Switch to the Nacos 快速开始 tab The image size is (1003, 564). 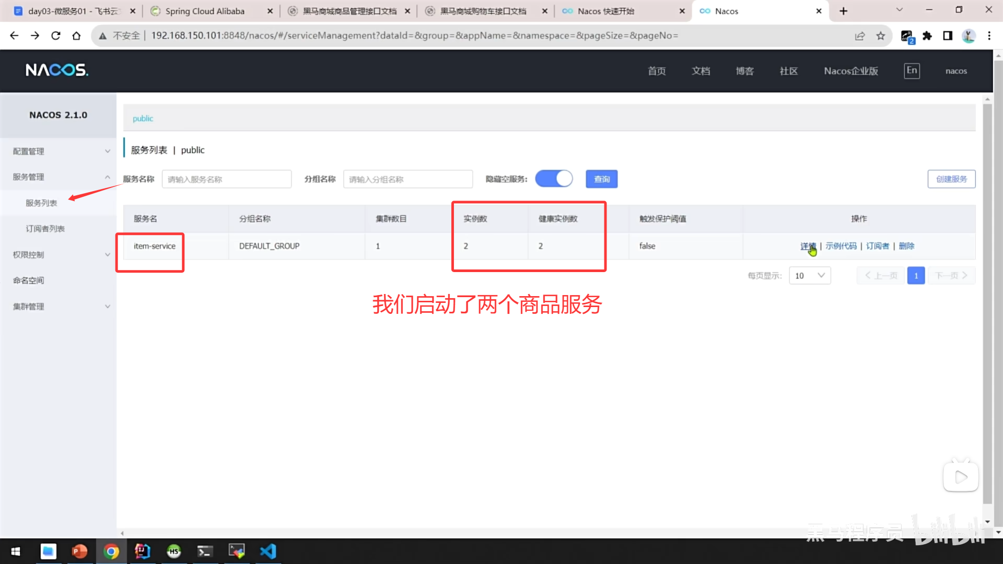point(606,10)
